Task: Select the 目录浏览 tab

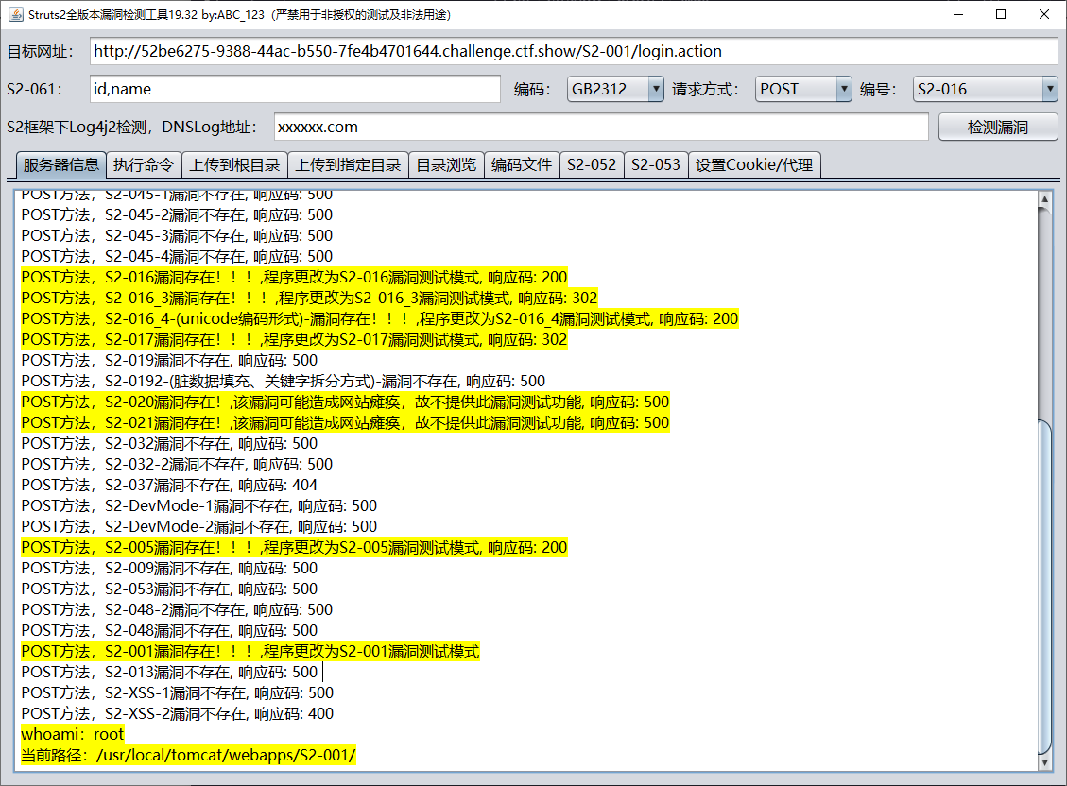Action: click(x=446, y=164)
